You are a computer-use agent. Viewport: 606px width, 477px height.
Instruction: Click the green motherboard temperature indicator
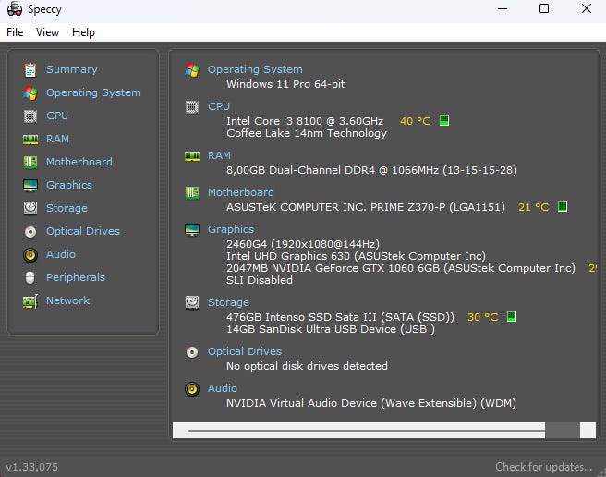[x=563, y=207]
